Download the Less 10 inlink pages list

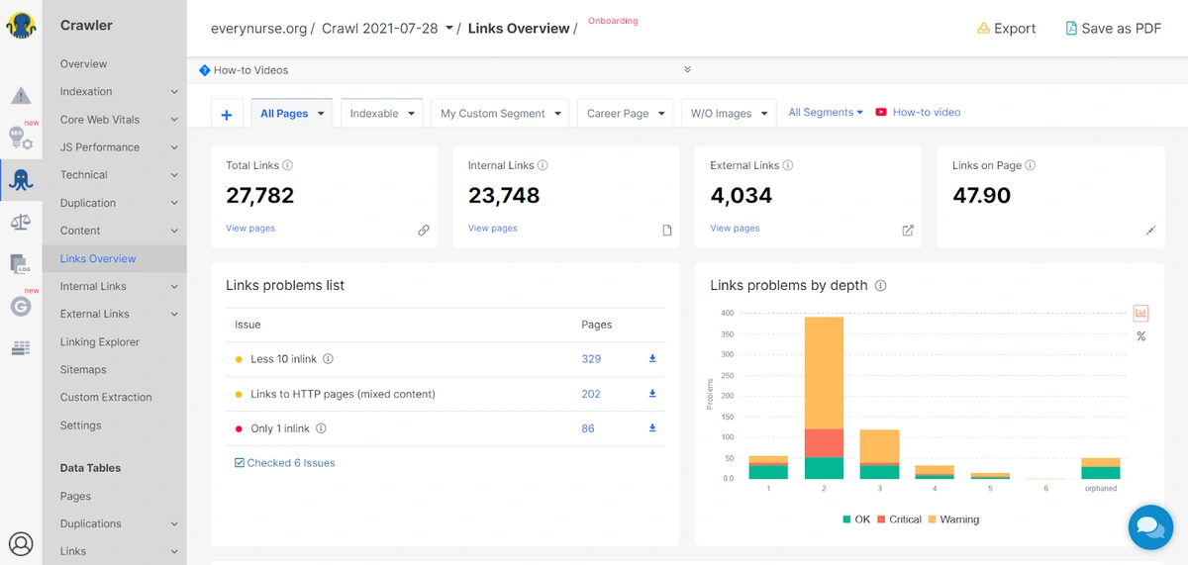[x=652, y=359]
